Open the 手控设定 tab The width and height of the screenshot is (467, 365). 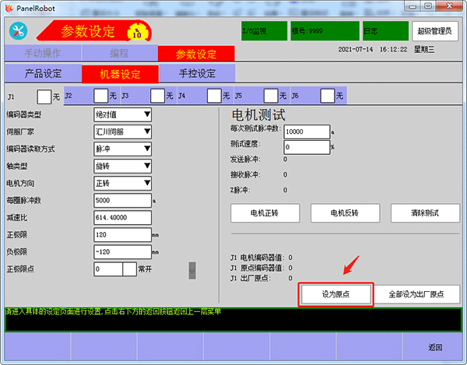point(197,74)
